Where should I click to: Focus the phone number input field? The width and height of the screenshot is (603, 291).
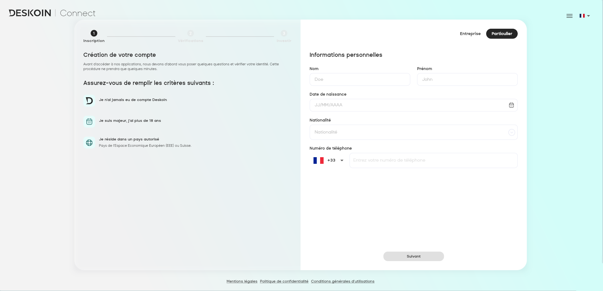click(433, 160)
